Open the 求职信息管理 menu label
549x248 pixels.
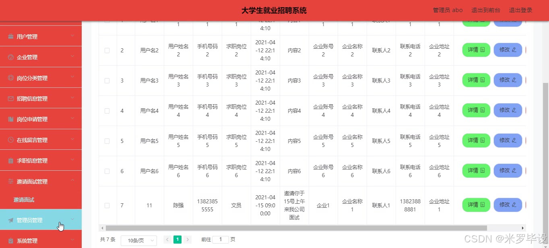click(x=32, y=161)
